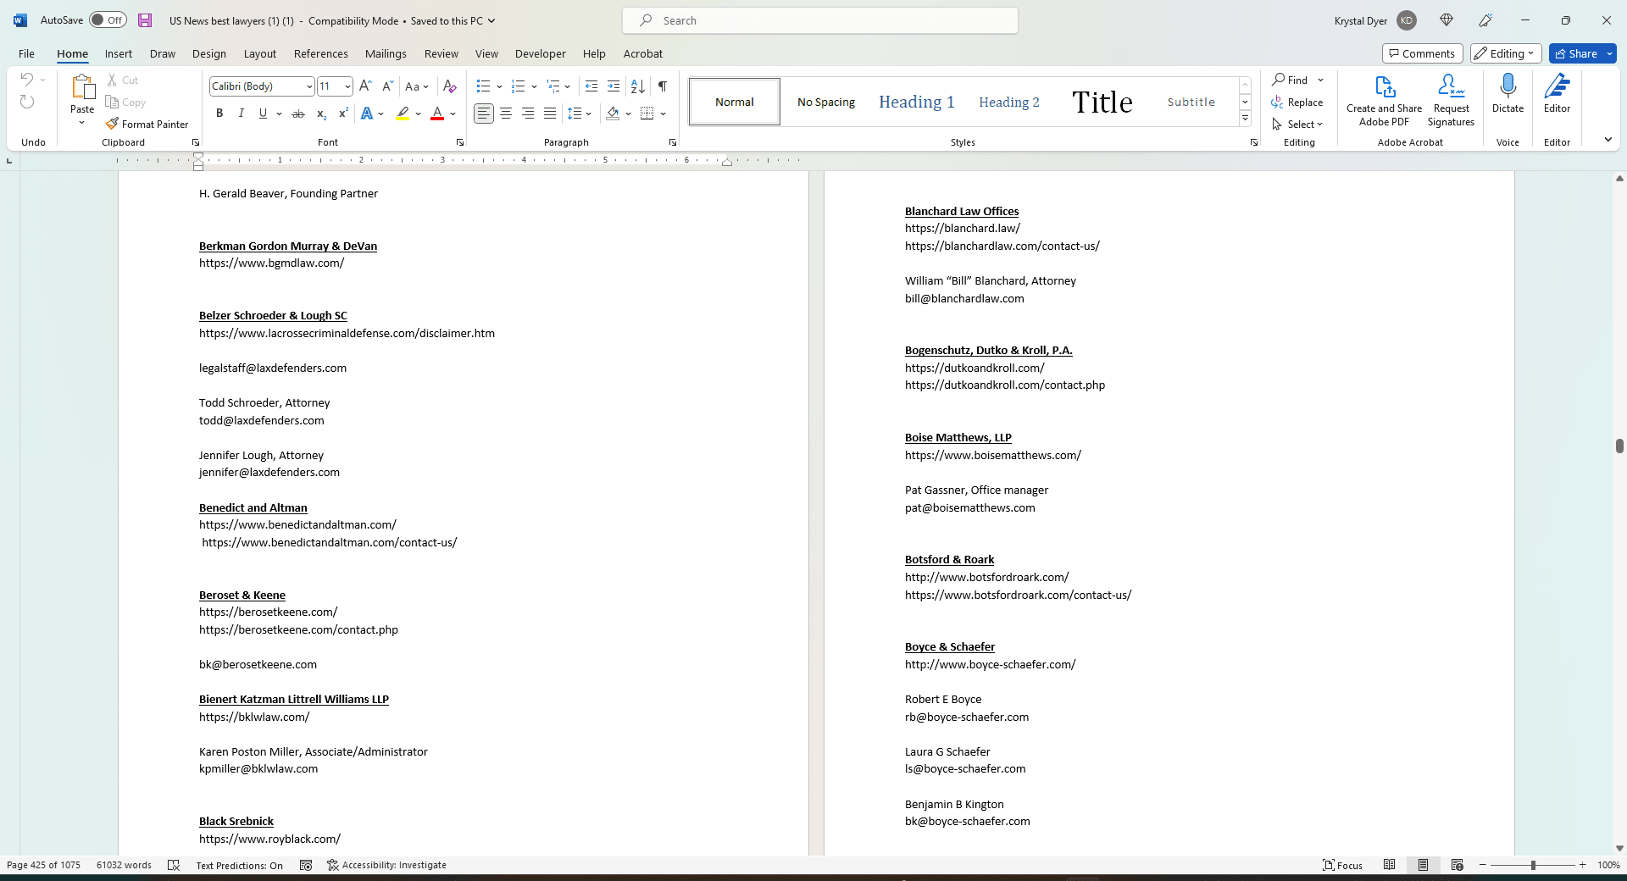Decrease font size with the shrink icon

387,86
